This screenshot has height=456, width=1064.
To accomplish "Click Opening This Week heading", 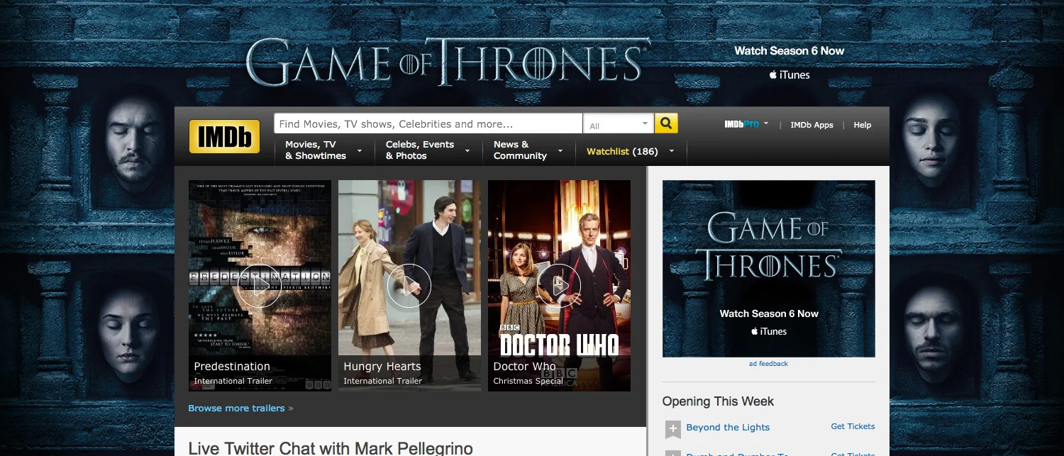I will (x=718, y=401).
